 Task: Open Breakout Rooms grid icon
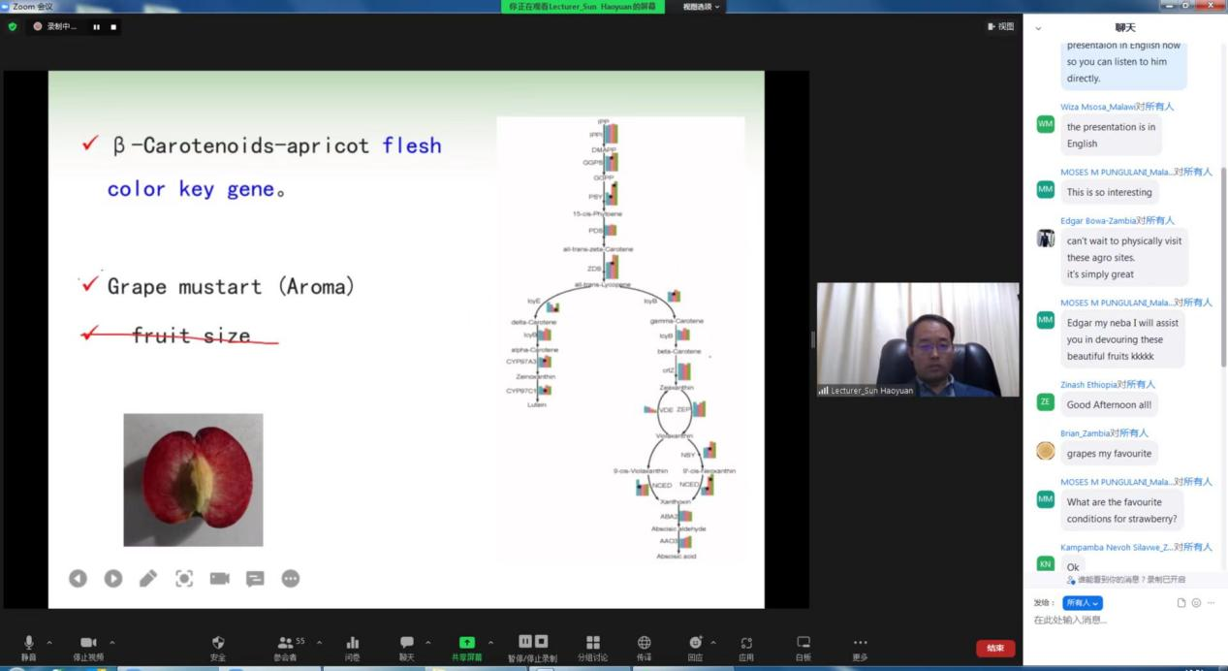(592, 646)
